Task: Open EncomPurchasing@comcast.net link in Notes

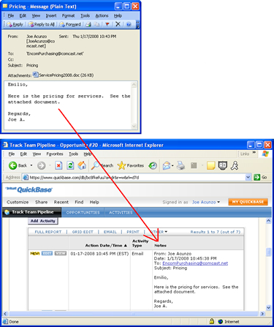Action: click(195, 263)
